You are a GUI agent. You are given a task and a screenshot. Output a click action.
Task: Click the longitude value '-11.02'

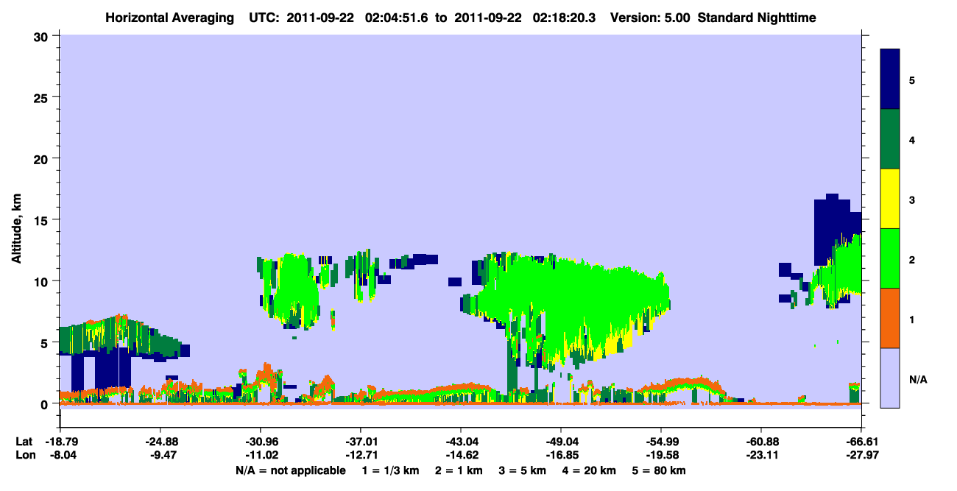click(260, 455)
